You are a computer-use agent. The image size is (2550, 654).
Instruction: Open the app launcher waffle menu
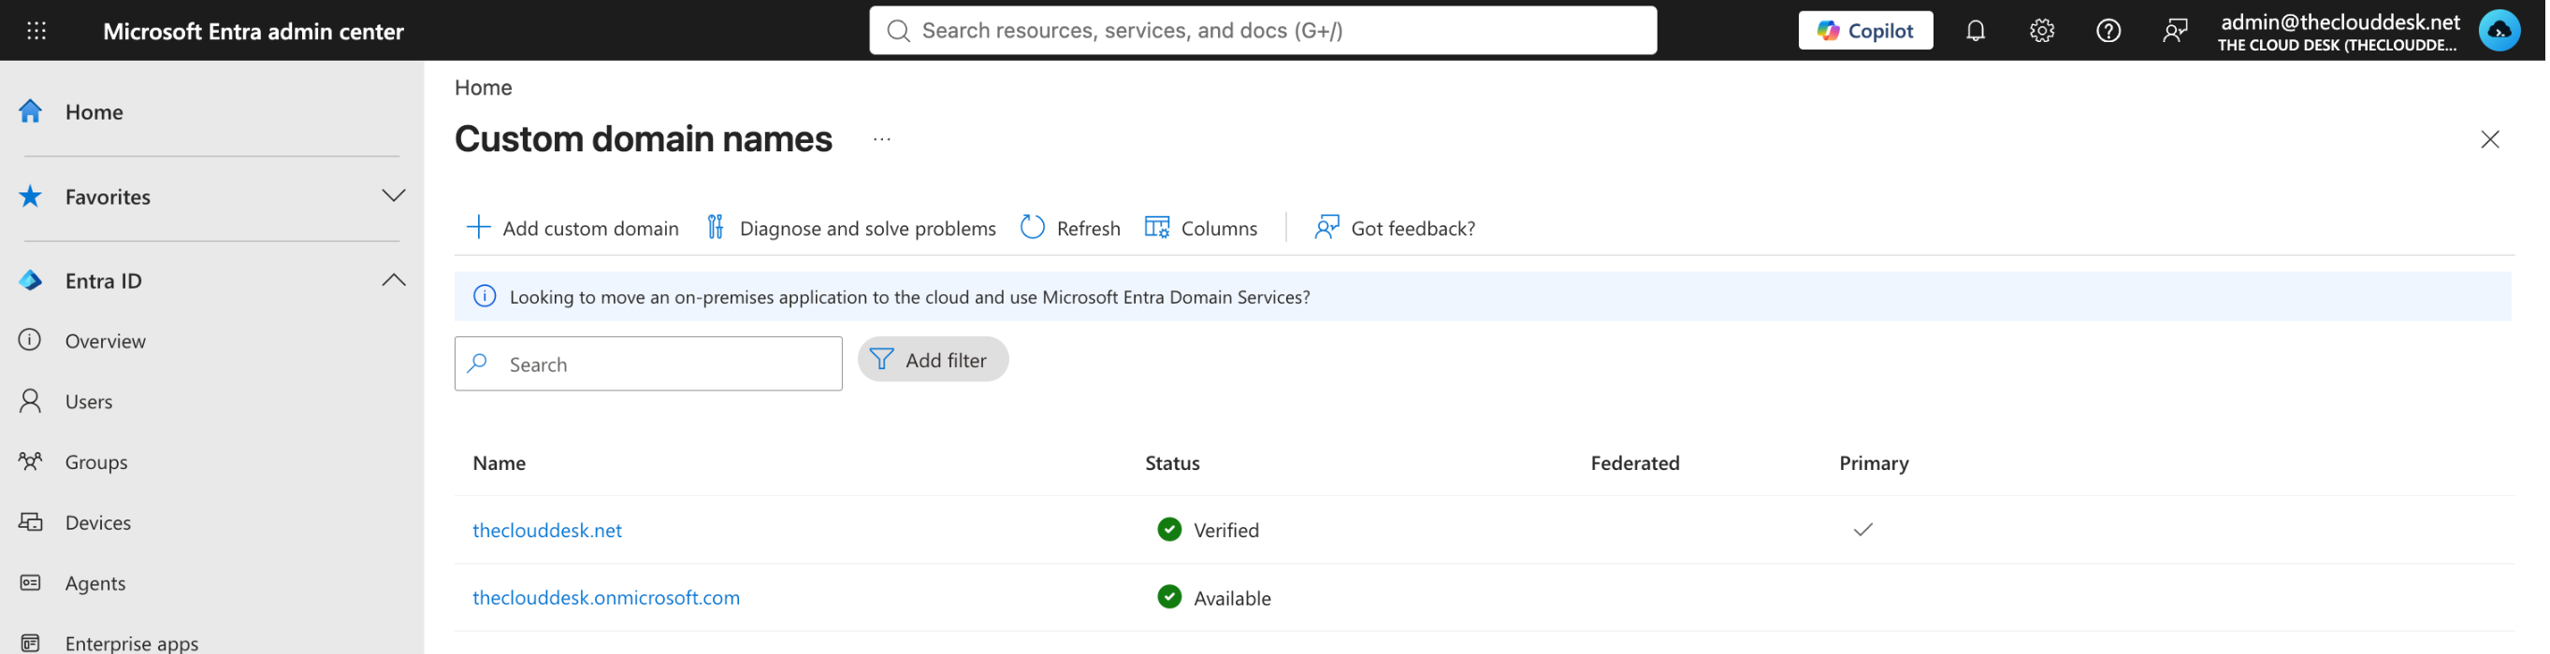pos(36,31)
